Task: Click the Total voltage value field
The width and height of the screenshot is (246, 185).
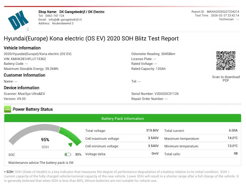Action: (153, 131)
